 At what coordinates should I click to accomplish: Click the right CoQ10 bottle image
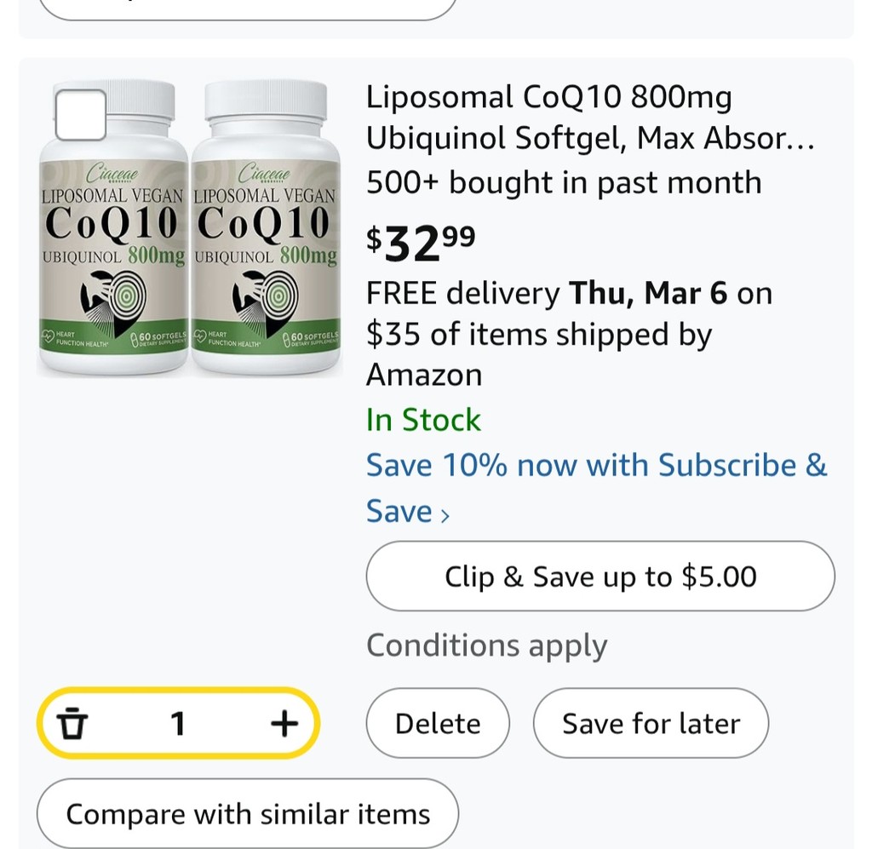tap(266, 227)
